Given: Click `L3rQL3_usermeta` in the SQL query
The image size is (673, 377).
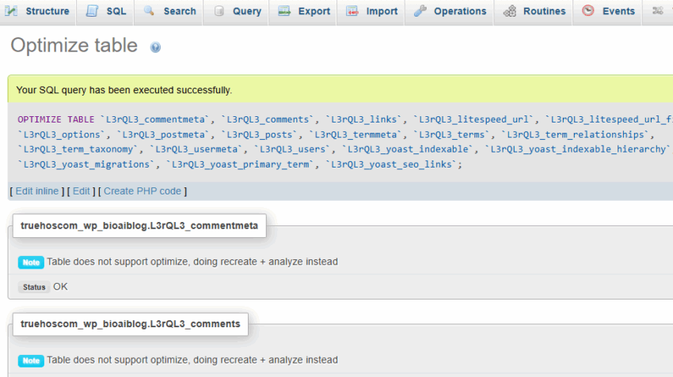Looking at the screenshot, I should coord(196,149).
